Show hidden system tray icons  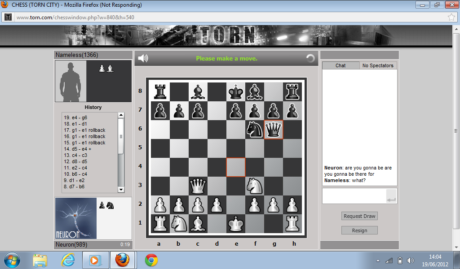[x=378, y=260]
